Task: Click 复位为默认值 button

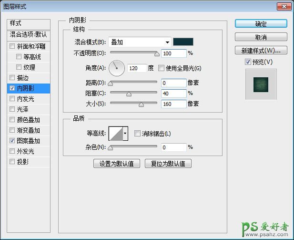Action: pyautogui.click(x=168, y=164)
